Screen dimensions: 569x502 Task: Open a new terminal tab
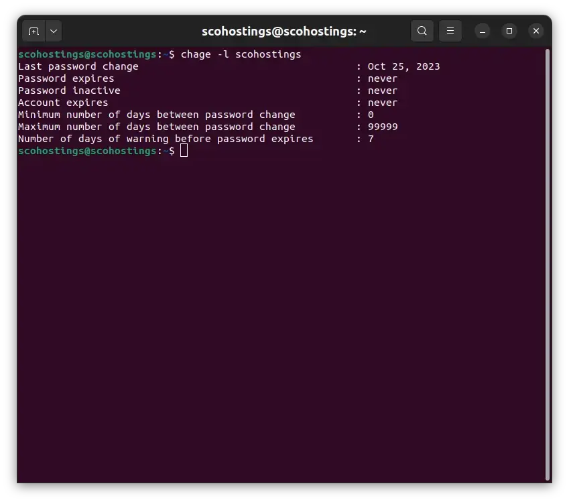point(34,32)
